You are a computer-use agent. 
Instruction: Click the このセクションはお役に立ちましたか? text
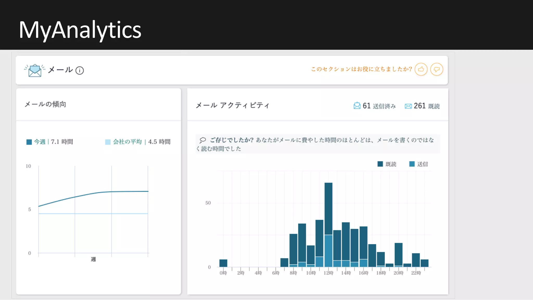pyautogui.click(x=361, y=69)
